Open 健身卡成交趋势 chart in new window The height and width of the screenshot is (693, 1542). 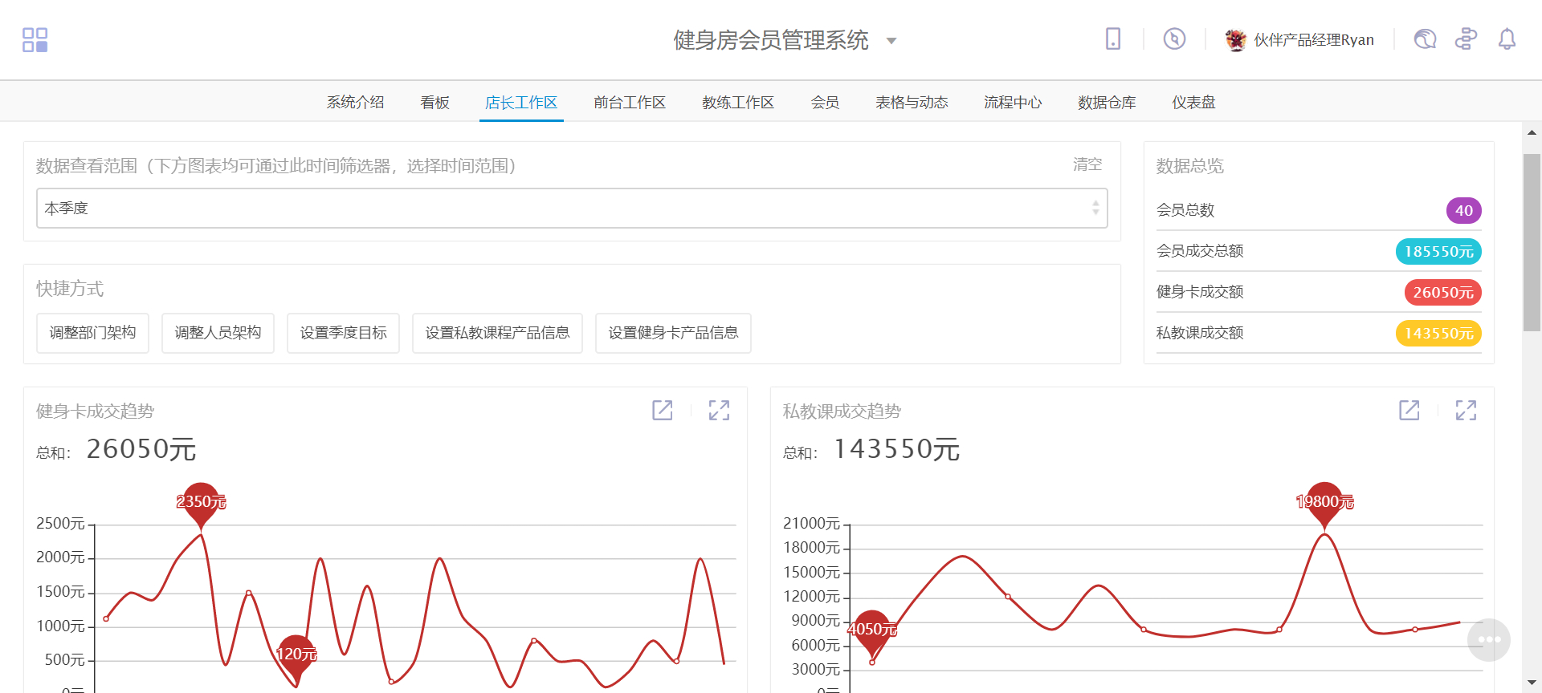pyautogui.click(x=662, y=411)
